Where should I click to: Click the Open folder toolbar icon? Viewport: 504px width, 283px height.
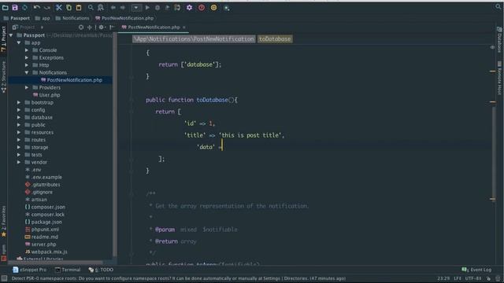6,7
